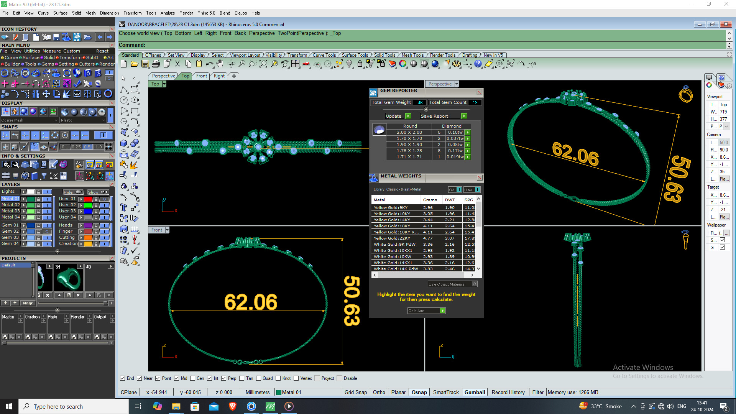This screenshot has width=736, height=414.
Task: Click the Save file icon in Standard toolbar
Action: point(145,64)
